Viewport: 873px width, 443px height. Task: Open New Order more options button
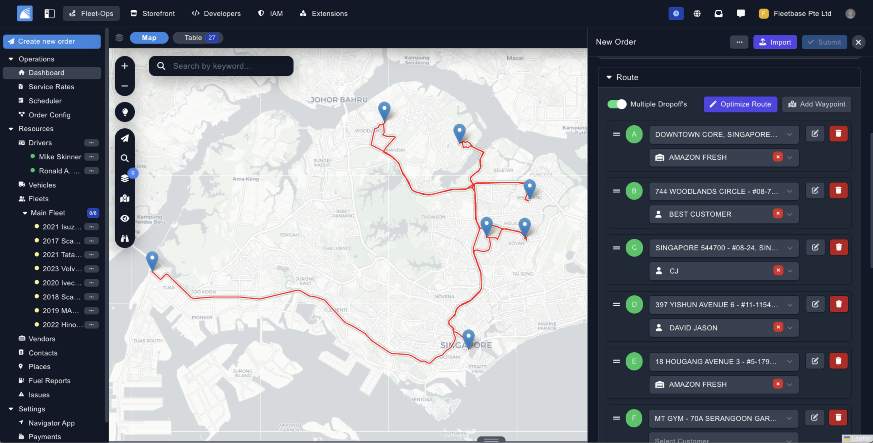(x=739, y=42)
